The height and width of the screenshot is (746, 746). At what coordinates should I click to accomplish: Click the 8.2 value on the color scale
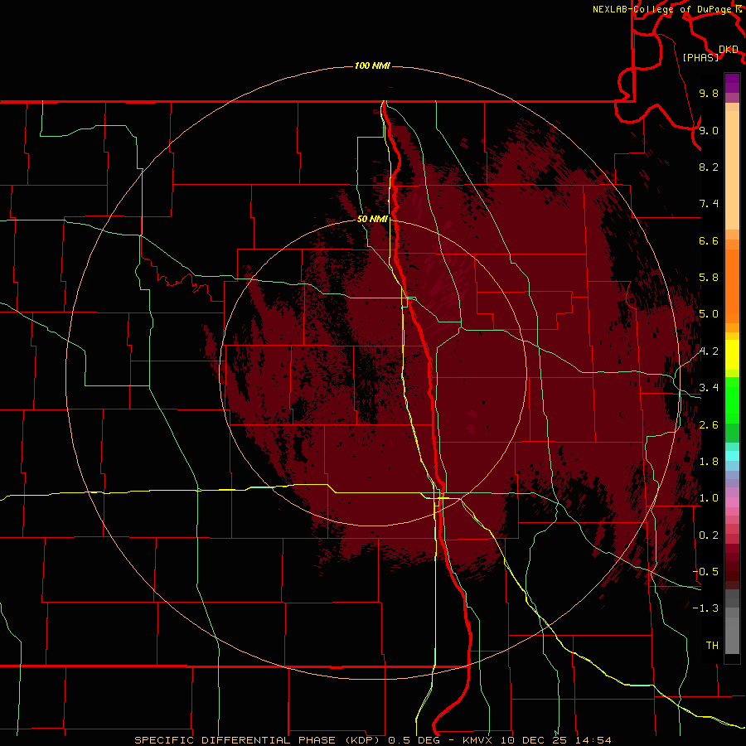click(x=709, y=167)
